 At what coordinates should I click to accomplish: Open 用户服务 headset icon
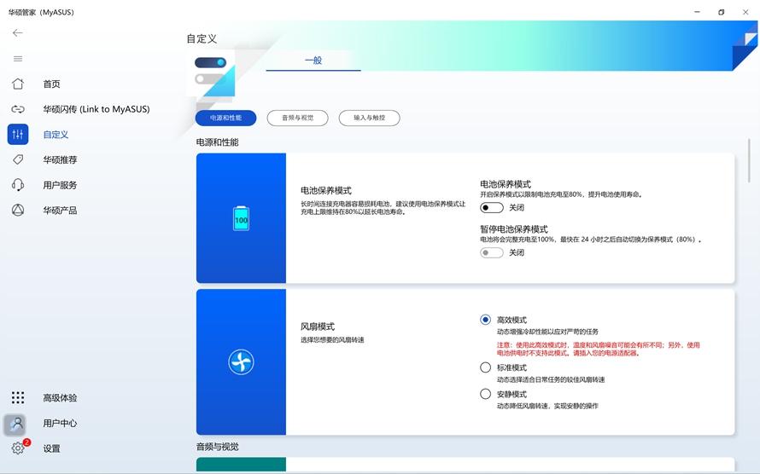point(17,185)
